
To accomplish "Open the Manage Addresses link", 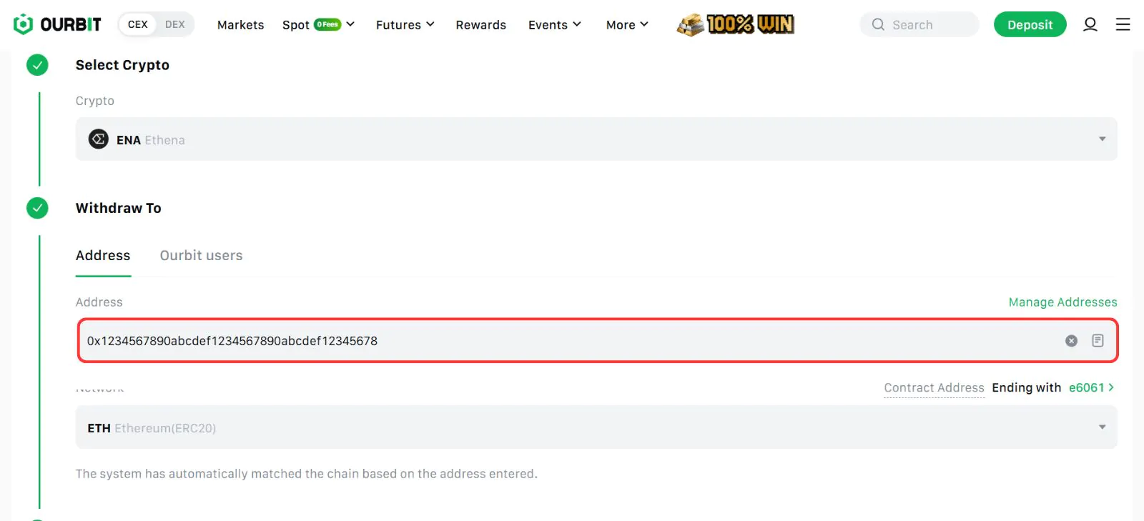I will 1062,302.
